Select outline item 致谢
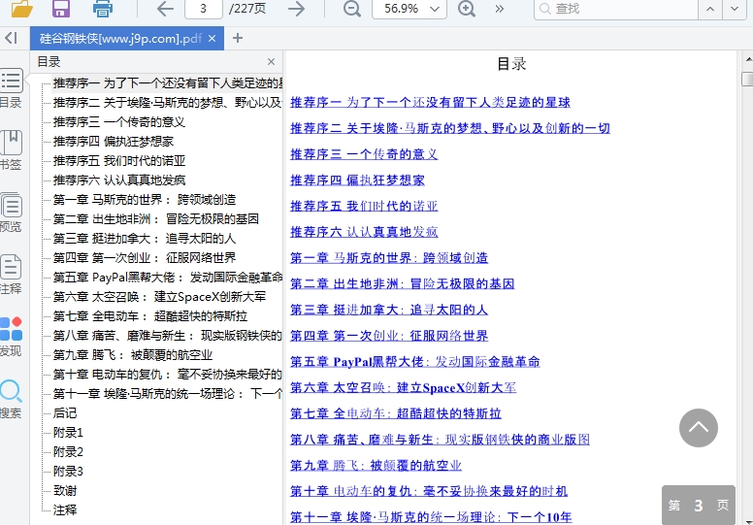The height and width of the screenshot is (525, 753). [x=65, y=491]
